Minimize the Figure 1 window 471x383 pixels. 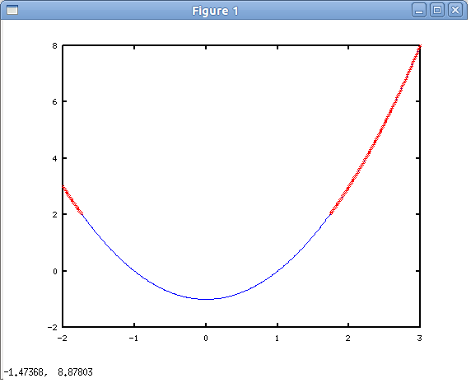coord(419,11)
